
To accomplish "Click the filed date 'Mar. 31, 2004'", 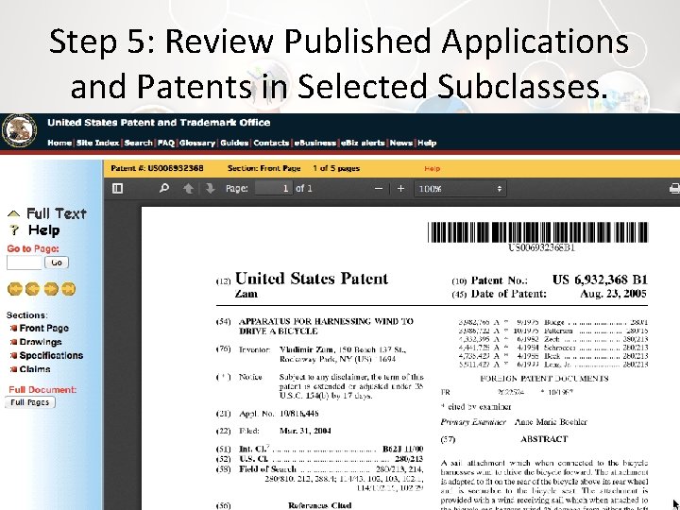I will (x=305, y=431).
